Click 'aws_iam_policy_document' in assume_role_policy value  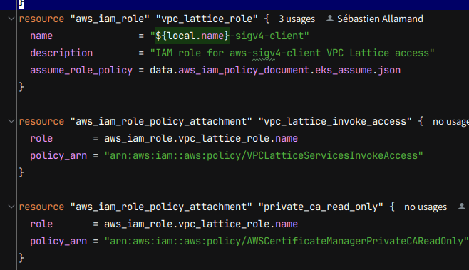244,71
